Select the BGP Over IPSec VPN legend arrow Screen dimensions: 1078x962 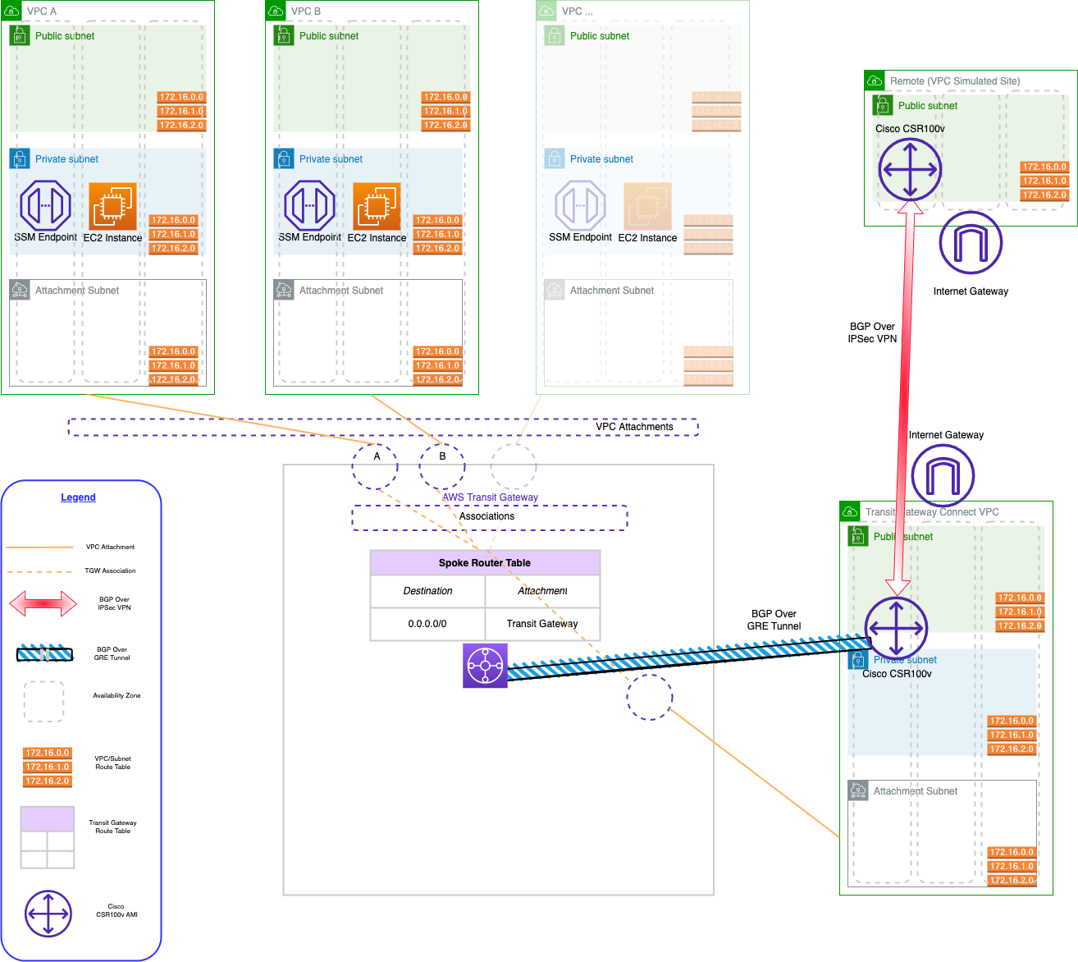43,604
